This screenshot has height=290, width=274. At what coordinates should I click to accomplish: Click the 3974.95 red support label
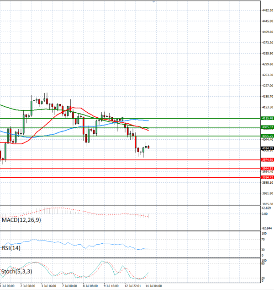coord(268,159)
